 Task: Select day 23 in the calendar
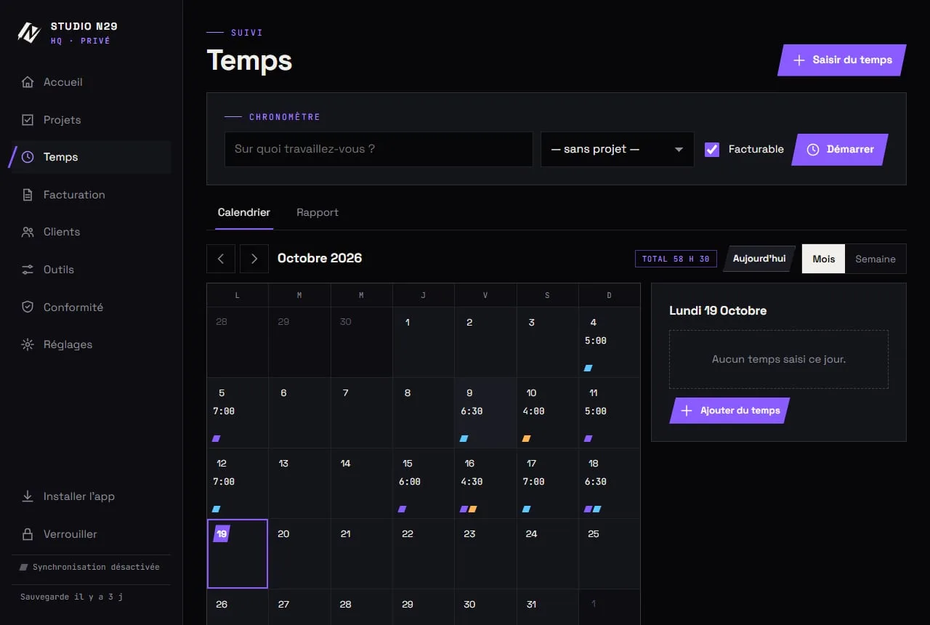pos(485,553)
